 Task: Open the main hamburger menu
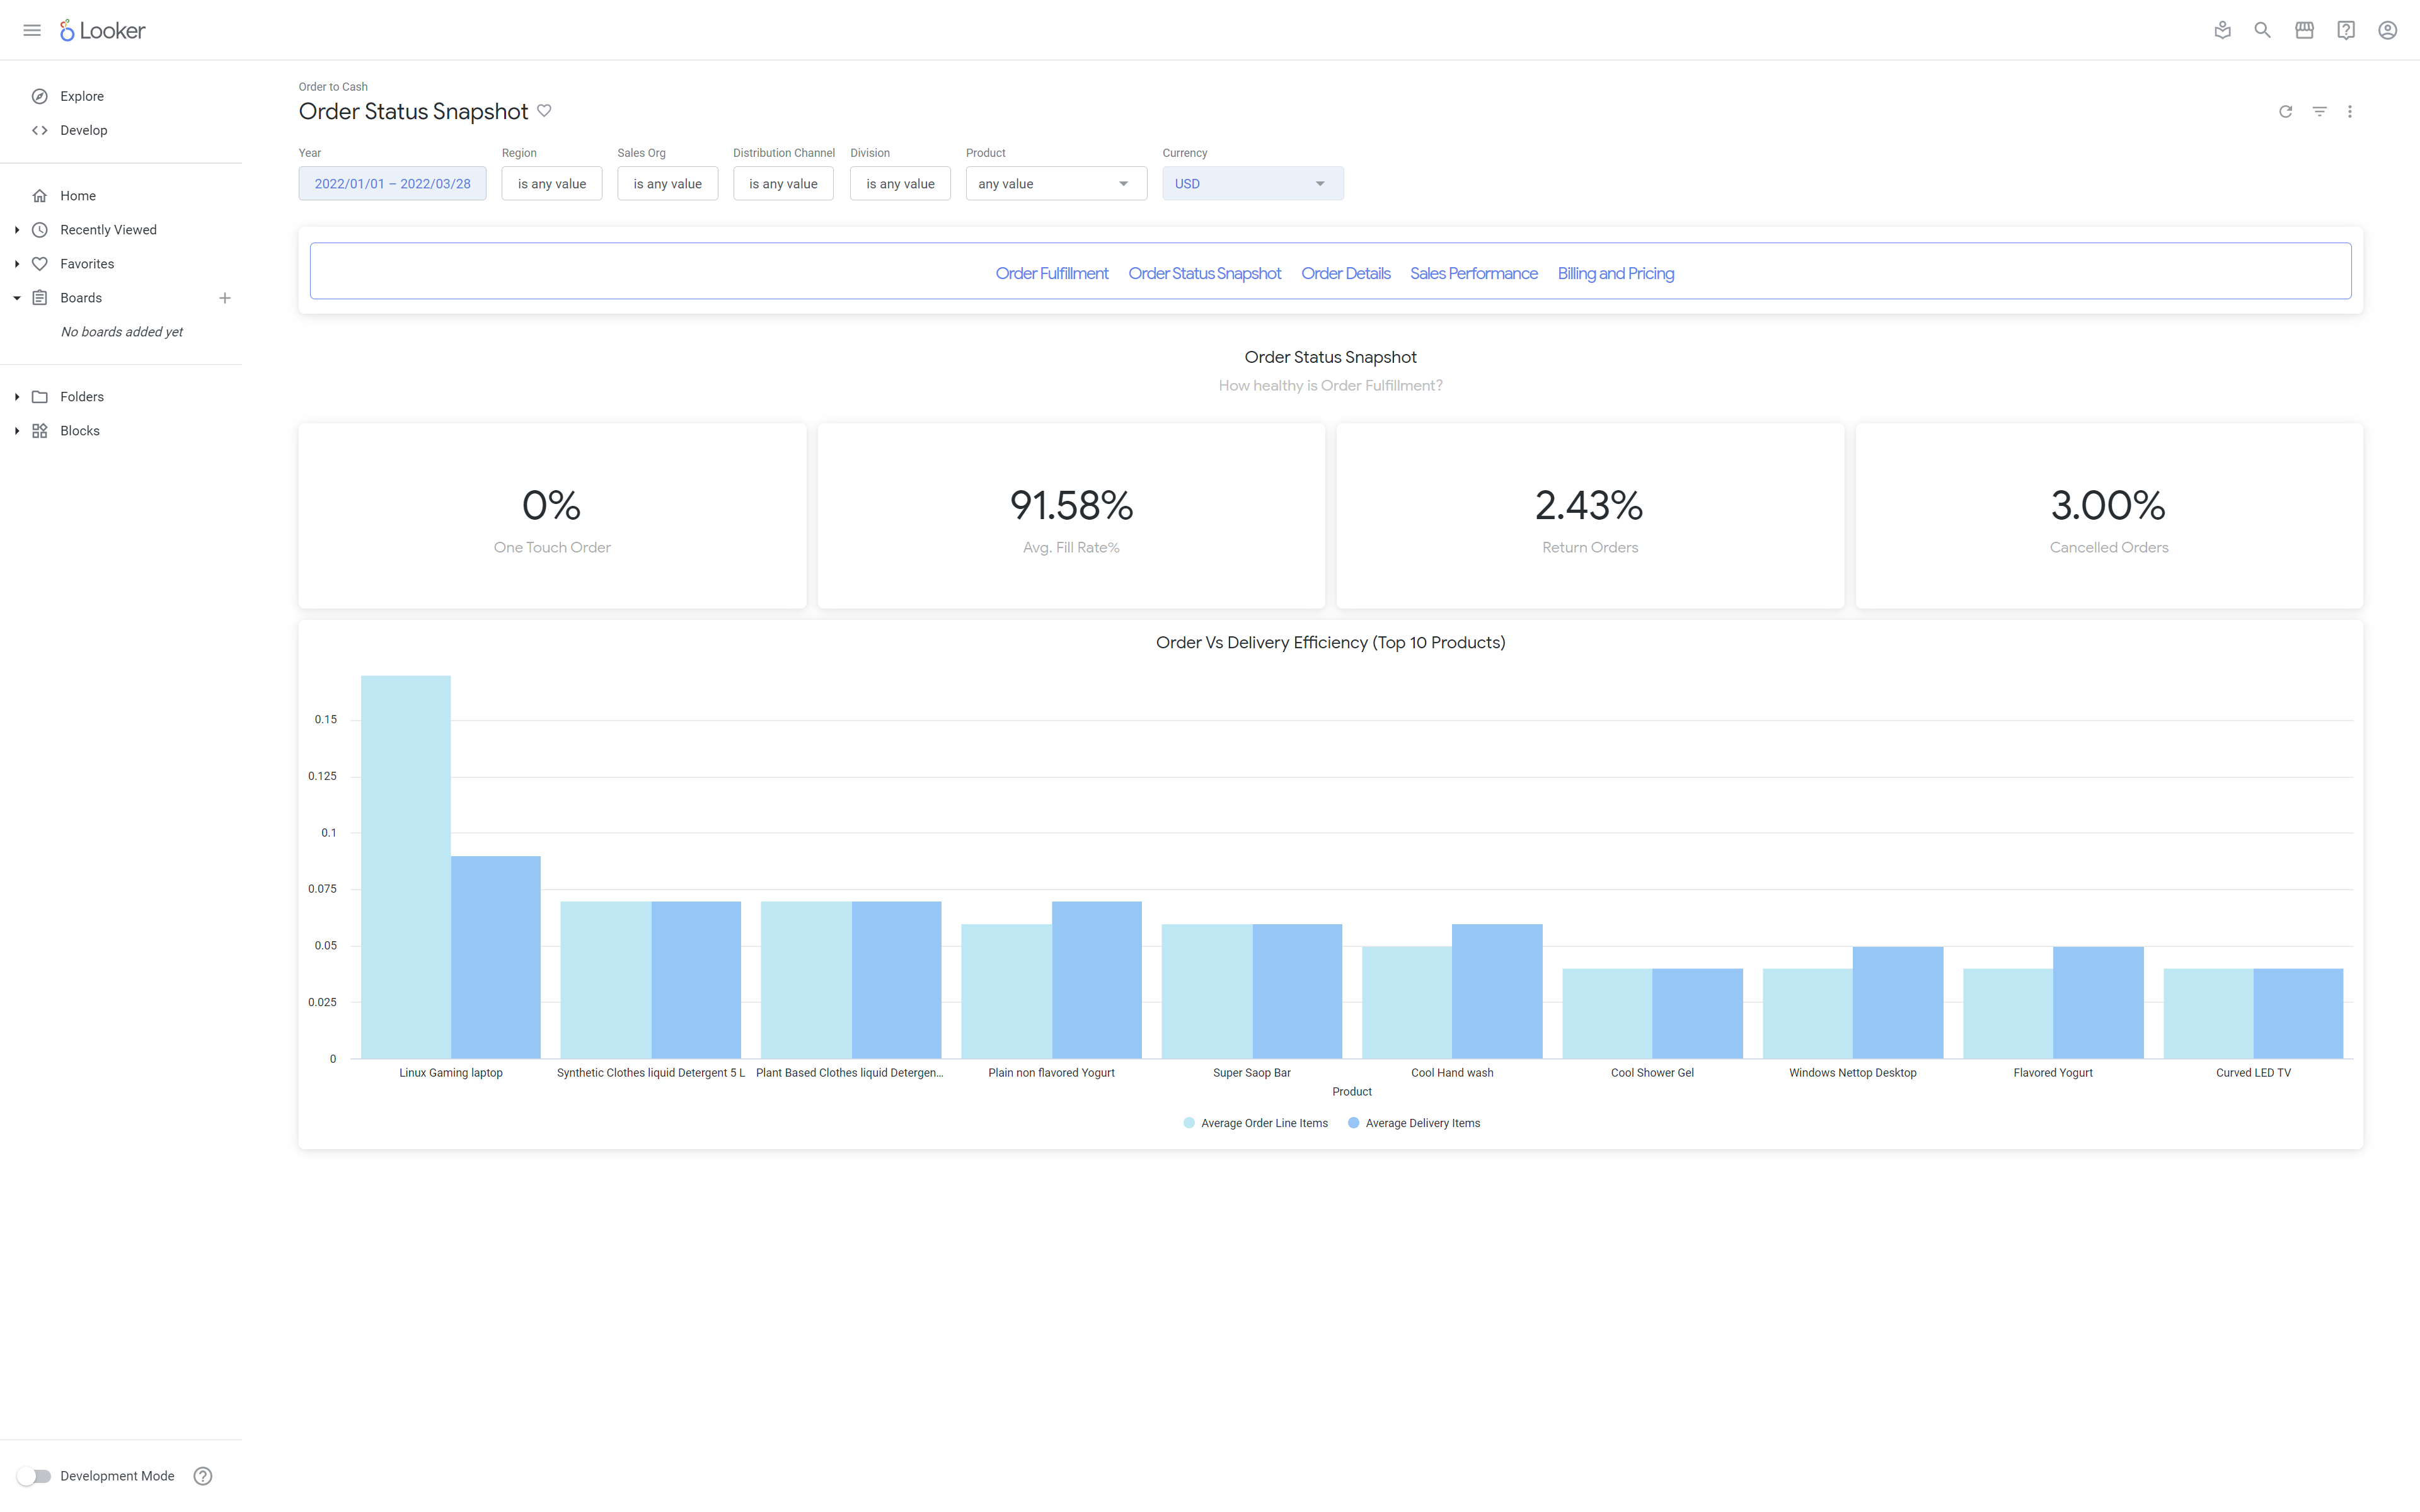[x=32, y=30]
